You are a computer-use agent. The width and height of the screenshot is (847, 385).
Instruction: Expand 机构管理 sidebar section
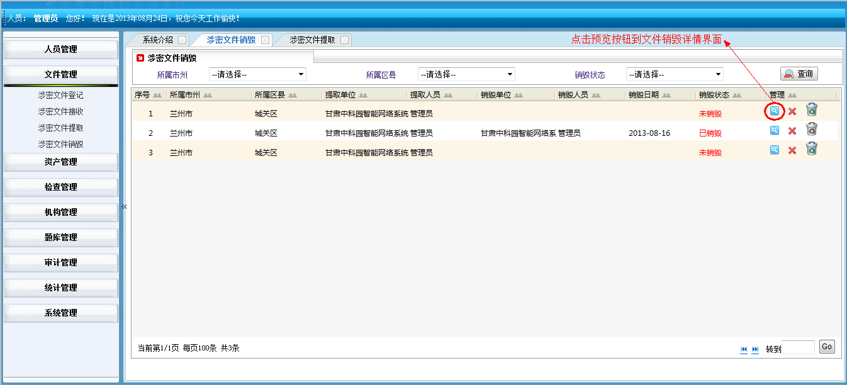click(x=61, y=212)
